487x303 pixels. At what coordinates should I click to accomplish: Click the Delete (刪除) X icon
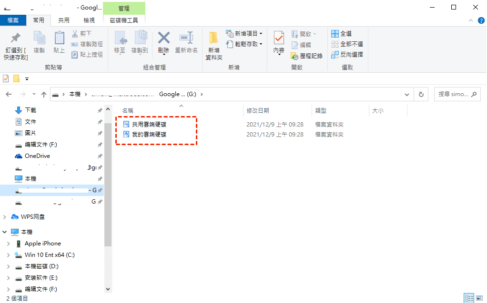pos(163,38)
